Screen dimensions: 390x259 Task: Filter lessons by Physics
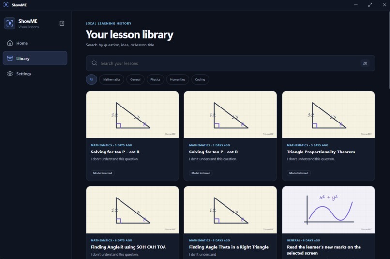(x=155, y=79)
